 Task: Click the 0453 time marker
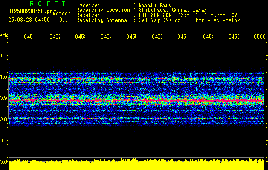pyautogui.click(x=80, y=37)
